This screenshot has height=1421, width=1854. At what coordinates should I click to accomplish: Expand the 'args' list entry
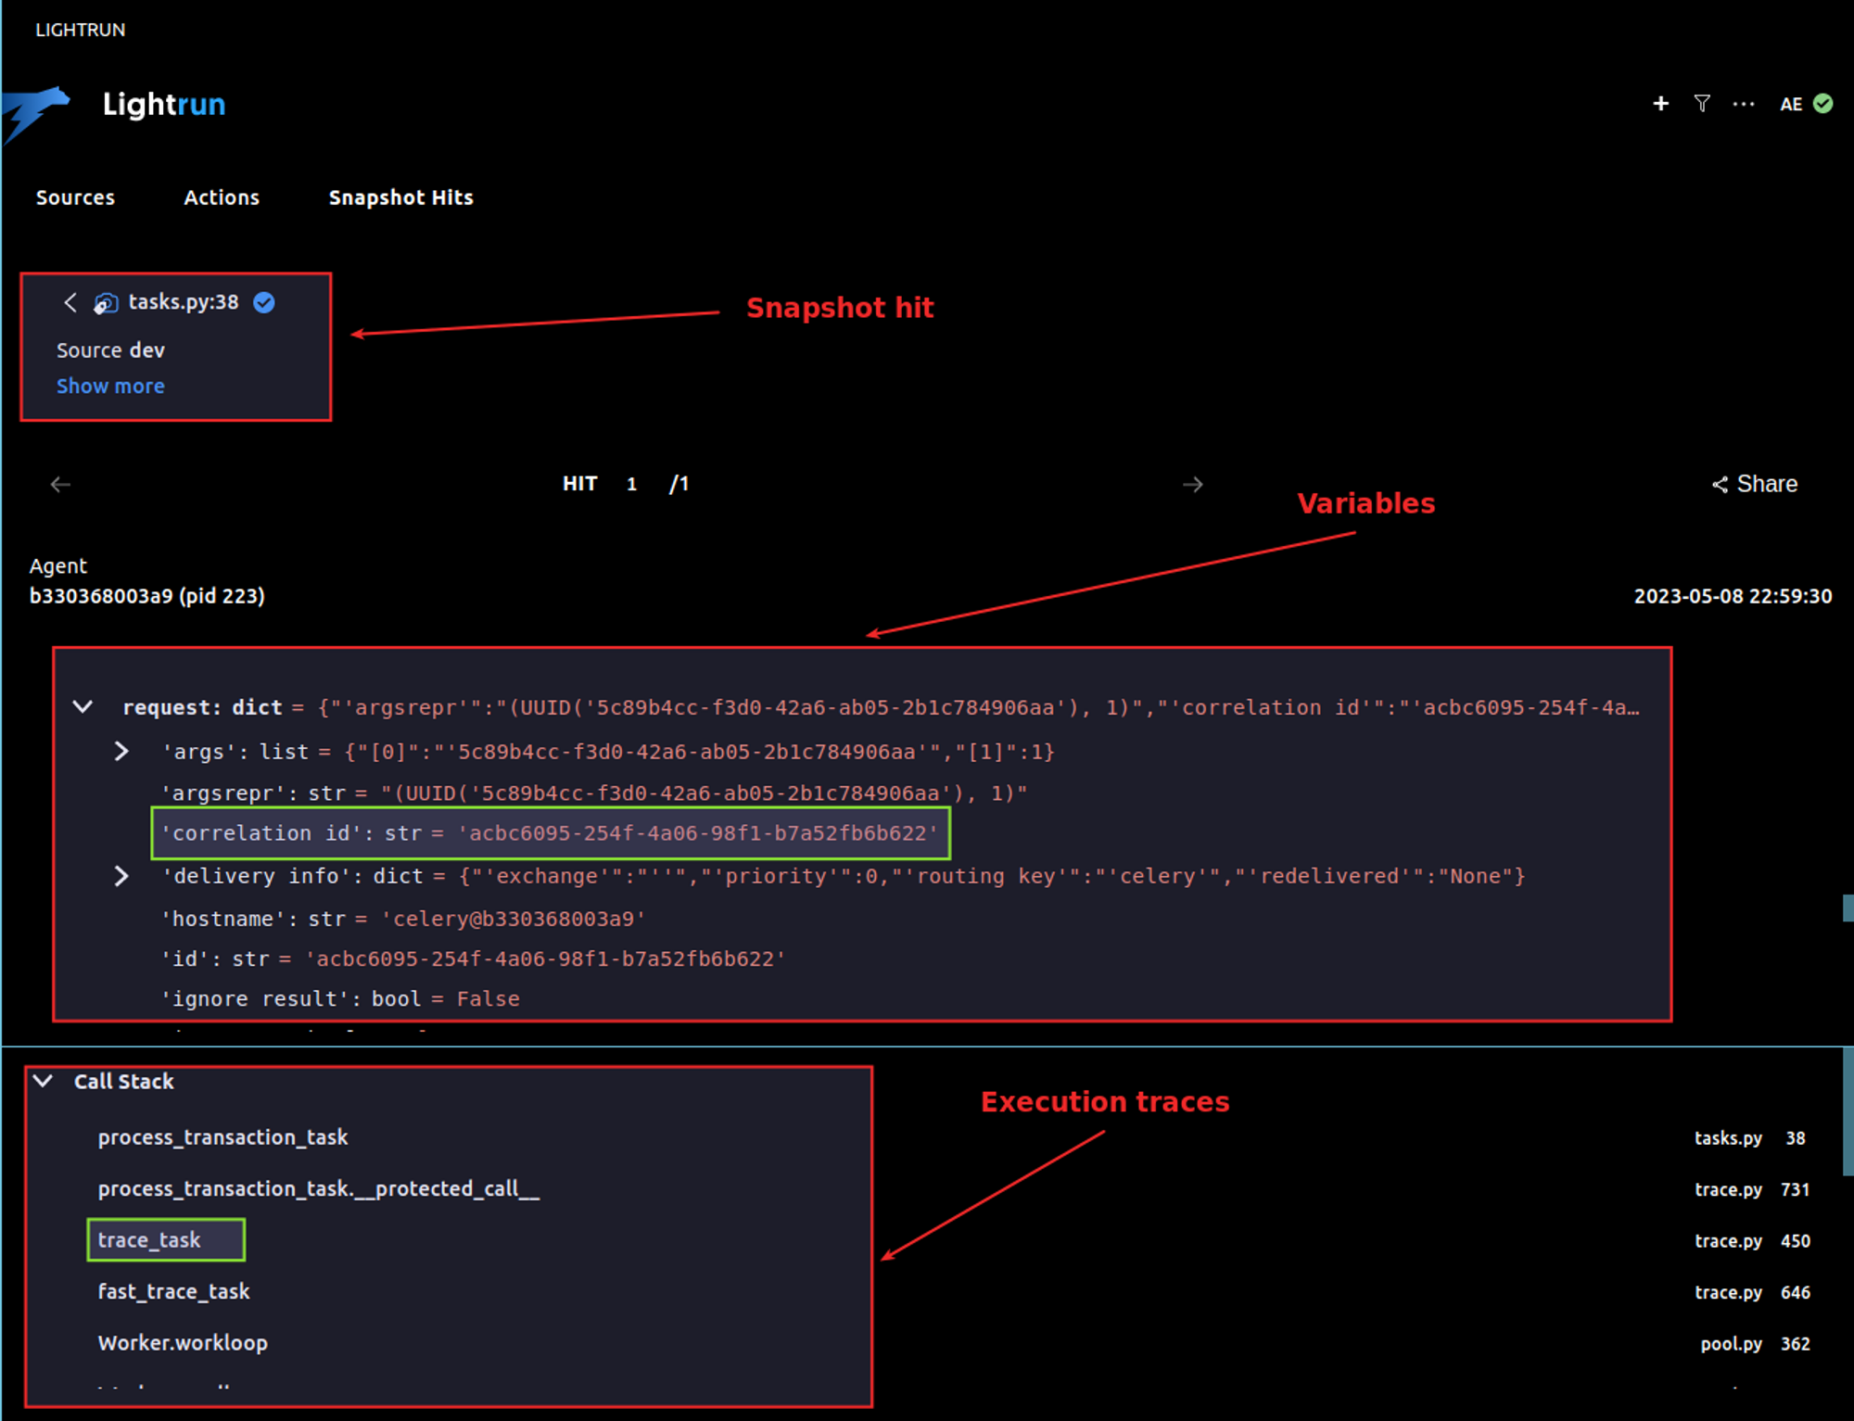(121, 751)
